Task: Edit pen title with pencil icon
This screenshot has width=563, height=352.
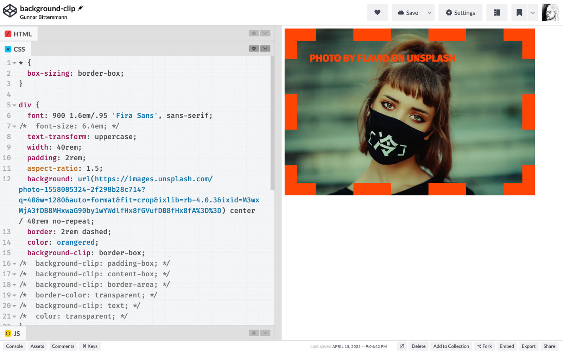Action: pos(80,8)
